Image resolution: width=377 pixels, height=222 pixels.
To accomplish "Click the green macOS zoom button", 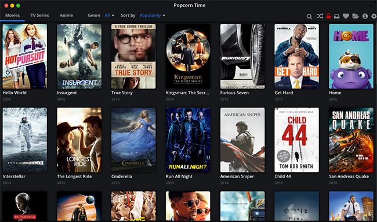I will tap(19, 6).
